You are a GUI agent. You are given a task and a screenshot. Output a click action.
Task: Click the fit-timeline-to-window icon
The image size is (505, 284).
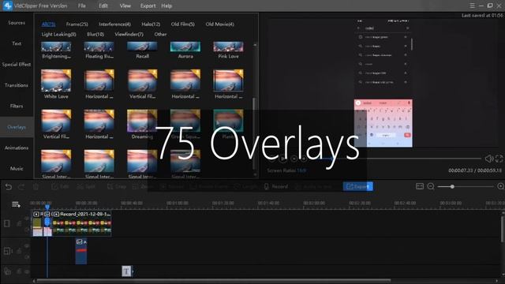click(x=419, y=186)
